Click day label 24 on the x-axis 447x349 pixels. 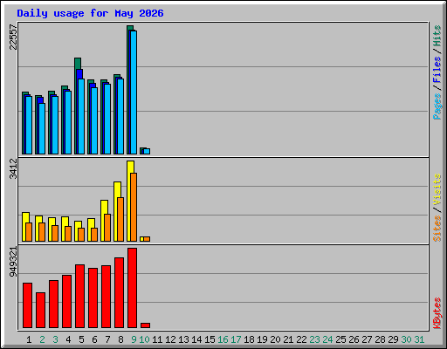click(327, 339)
